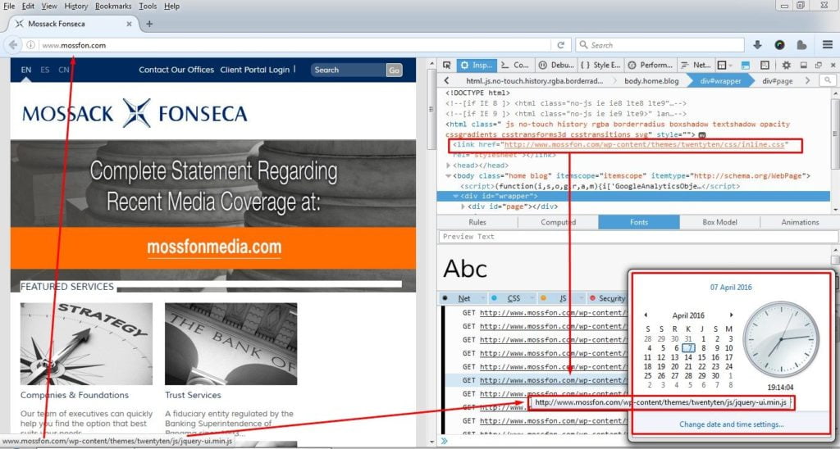Go to next month in calendar

click(x=731, y=315)
